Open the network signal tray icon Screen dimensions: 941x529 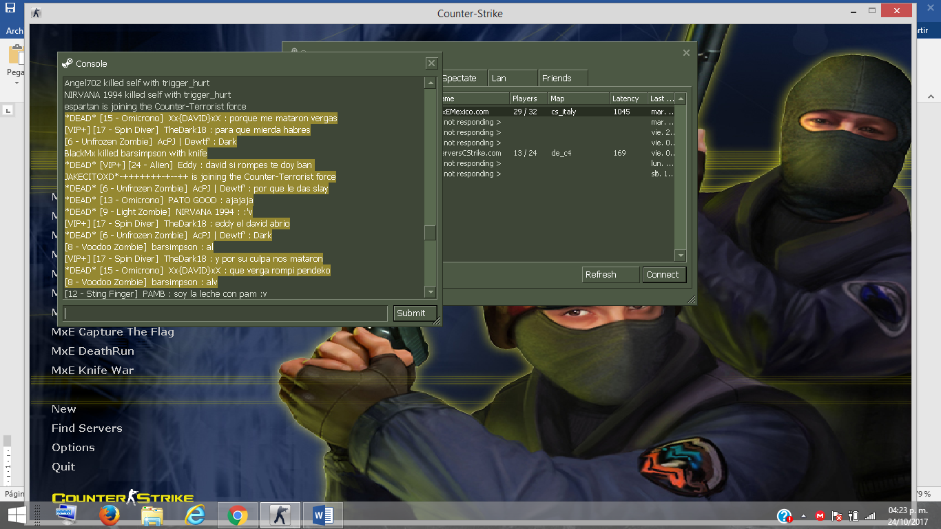(x=870, y=515)
